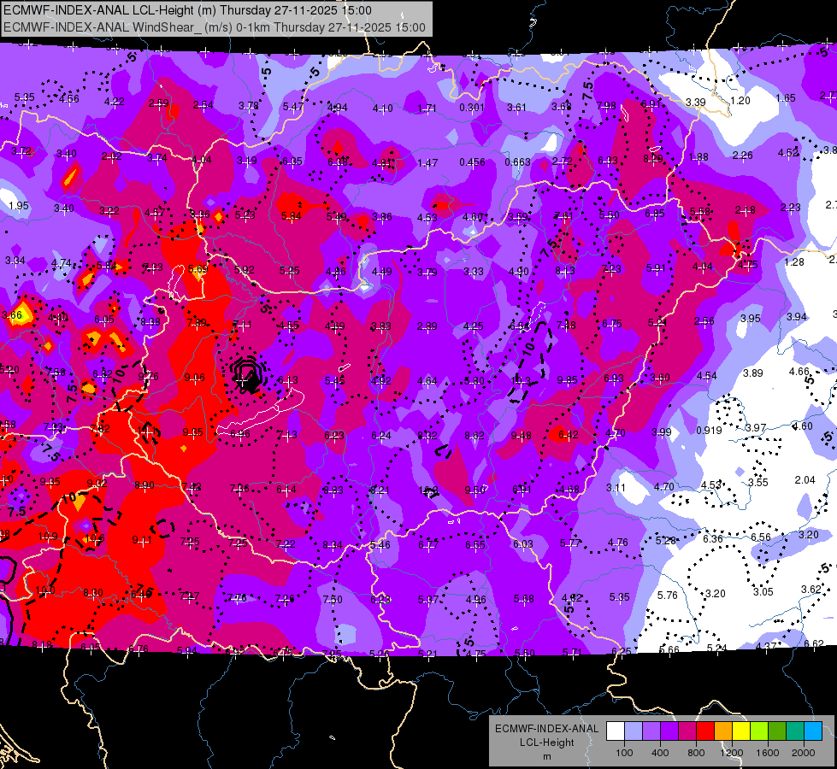Click the LCL-Height header title line

click(187, 10)
